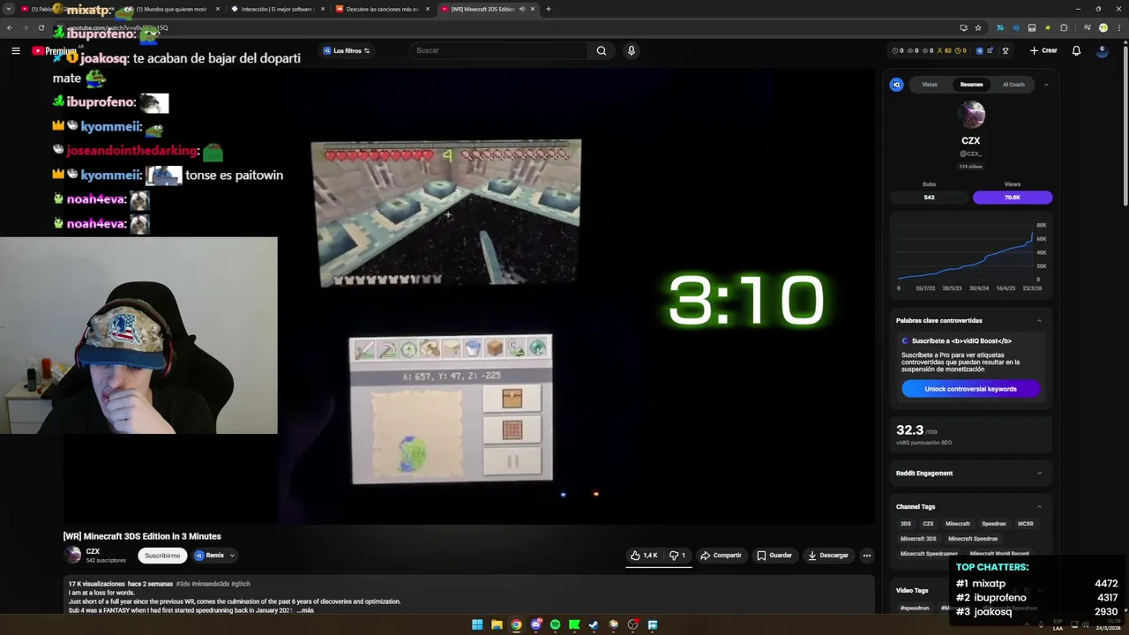The image size is (1129, 635).
Task: Click the Buscar search input field
Action: [x=499, y=50]
